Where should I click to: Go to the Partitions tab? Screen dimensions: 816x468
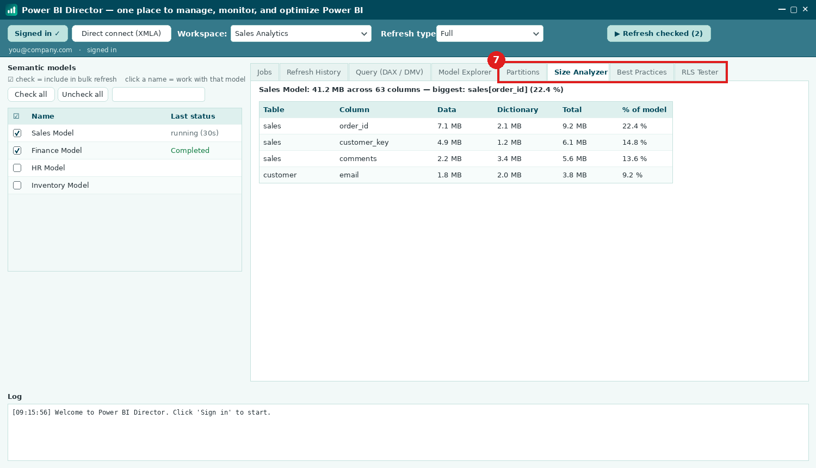click(523, 72)
